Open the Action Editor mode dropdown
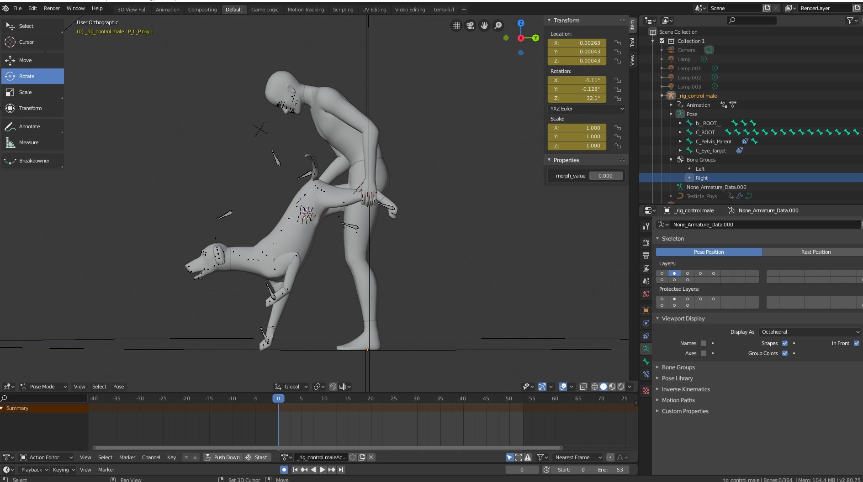Image resolution: width=863 pixels, height=482 pixels. coord(46,457)
